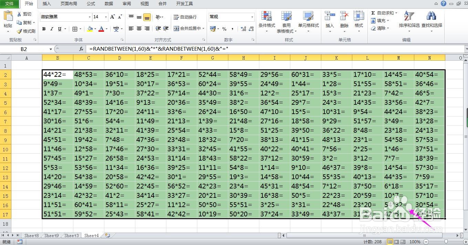The height and width of the screenshot is (245, 468).
Task: Increase font size with larger A icon
Action: [x=113, y=17]
